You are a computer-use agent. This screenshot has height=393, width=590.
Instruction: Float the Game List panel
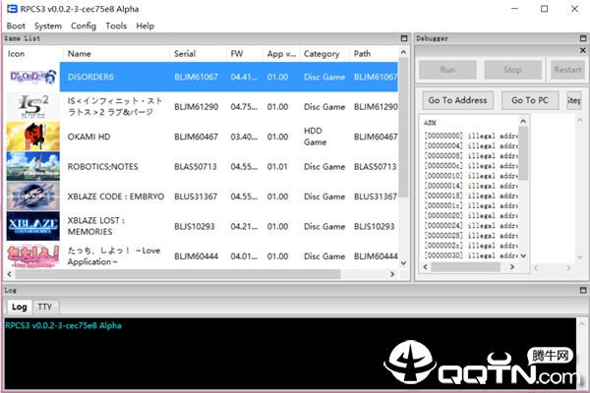[404, 38]
